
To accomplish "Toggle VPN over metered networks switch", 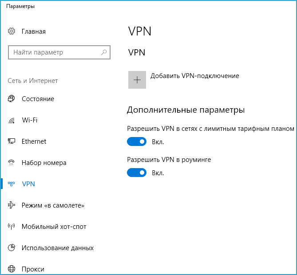I will (137, 142).
